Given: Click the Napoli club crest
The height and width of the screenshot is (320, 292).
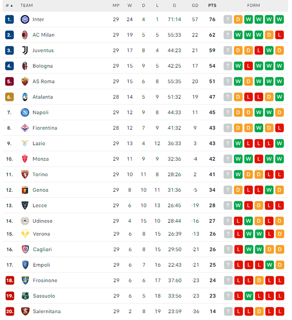Looking at the screenshot, I should tap(25, 112).
